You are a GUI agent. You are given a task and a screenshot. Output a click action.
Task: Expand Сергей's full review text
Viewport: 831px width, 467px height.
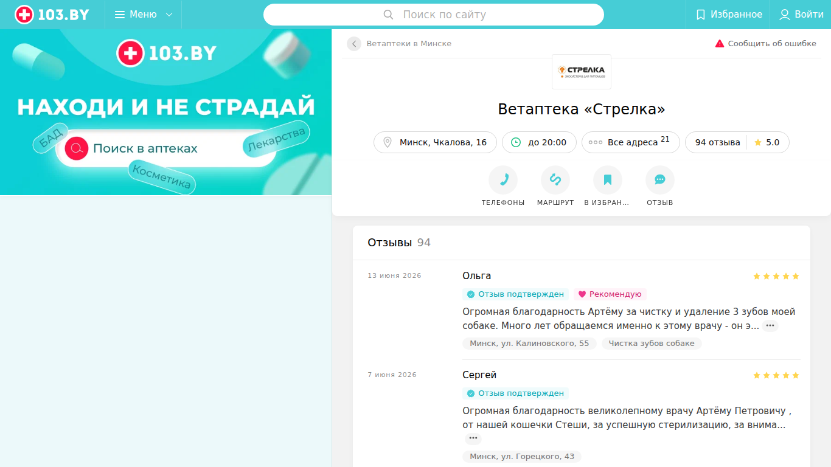pyautogui.click(x=473, y=438)
